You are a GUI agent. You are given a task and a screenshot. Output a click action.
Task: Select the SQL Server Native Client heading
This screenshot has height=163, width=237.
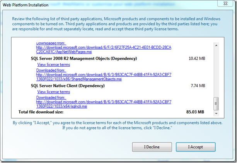(x=68, y=86)
